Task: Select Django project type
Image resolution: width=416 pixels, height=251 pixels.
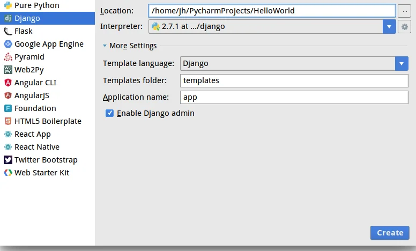Action: (x=48, y=18)
